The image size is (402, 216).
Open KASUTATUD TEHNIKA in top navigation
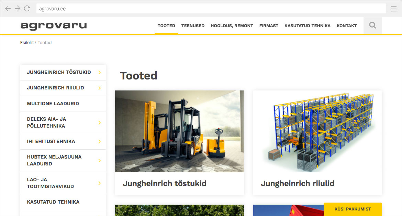(308, 26)
